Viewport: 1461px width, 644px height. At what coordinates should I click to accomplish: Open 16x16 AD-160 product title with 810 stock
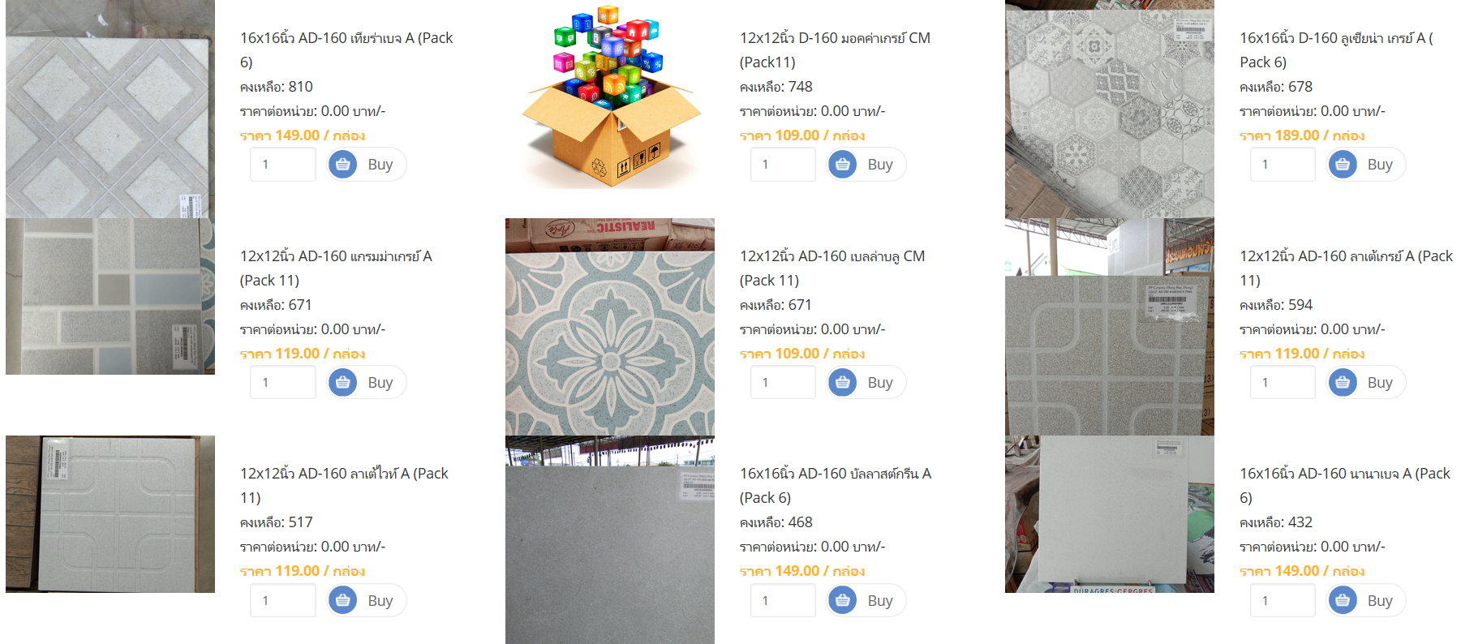click(x=346, y=49)
